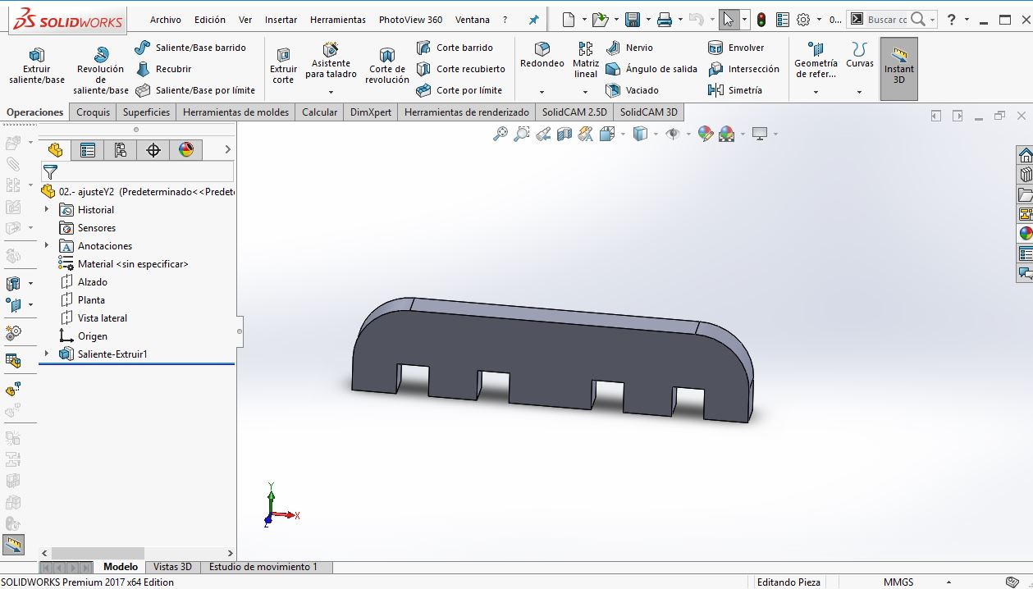Image resolution: width=1033 pixels, height=589 pixels.
Task: Expand the Saliente-Extruir1 feature
Action: [x=47, y=354]
